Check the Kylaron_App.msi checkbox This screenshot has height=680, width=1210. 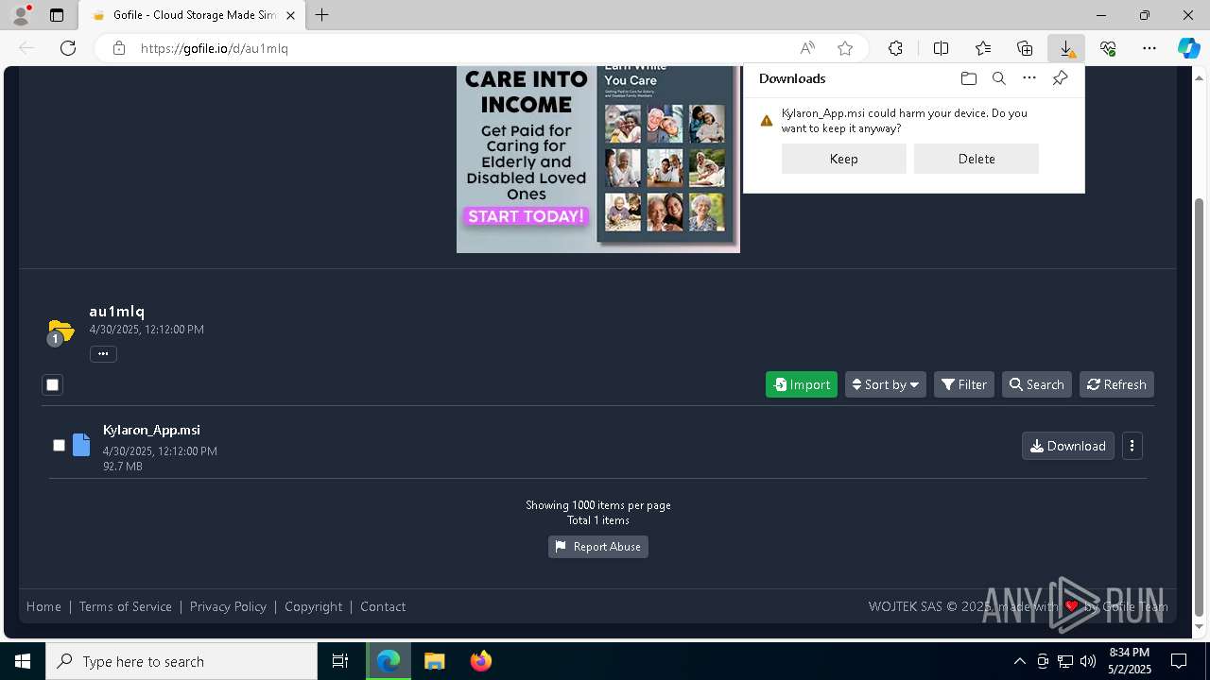pyautogui.click(x=59, y=445)
